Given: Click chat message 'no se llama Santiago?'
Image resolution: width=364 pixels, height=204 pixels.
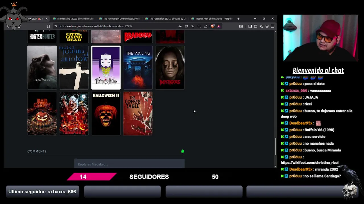Looking at the screenshot, I should point(322,176).
